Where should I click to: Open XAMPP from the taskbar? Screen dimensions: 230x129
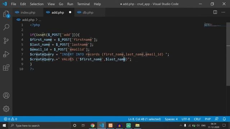click(x=110, y=125)
